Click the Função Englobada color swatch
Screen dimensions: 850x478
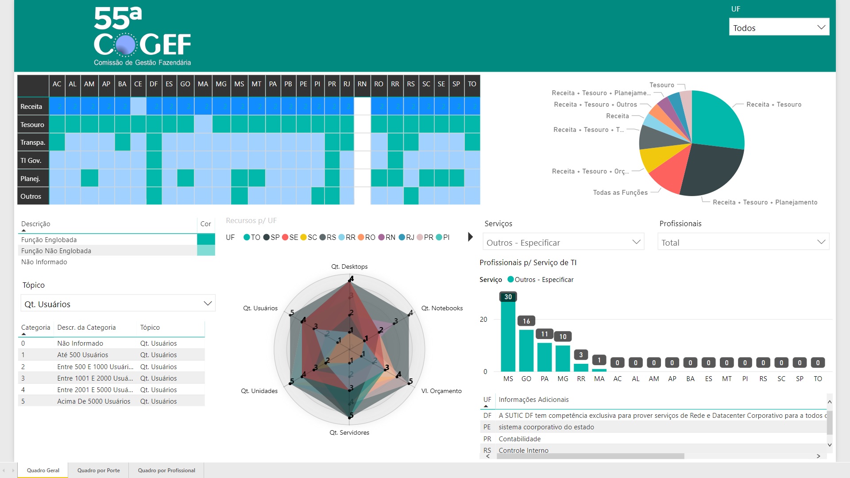click(x=206, y=239)
